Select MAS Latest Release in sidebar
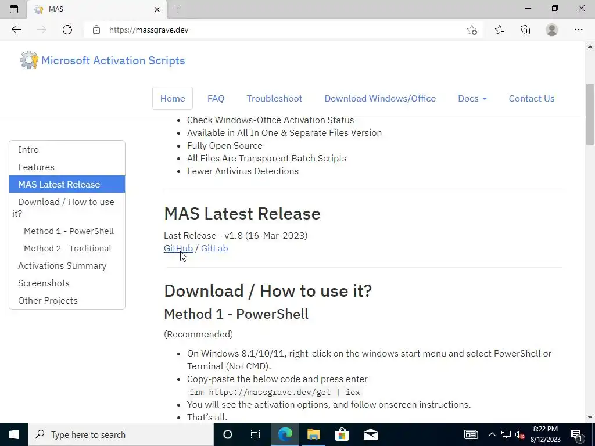Image resolution: width=595 pixels, height=446 pixels. (x=67, y=184)
